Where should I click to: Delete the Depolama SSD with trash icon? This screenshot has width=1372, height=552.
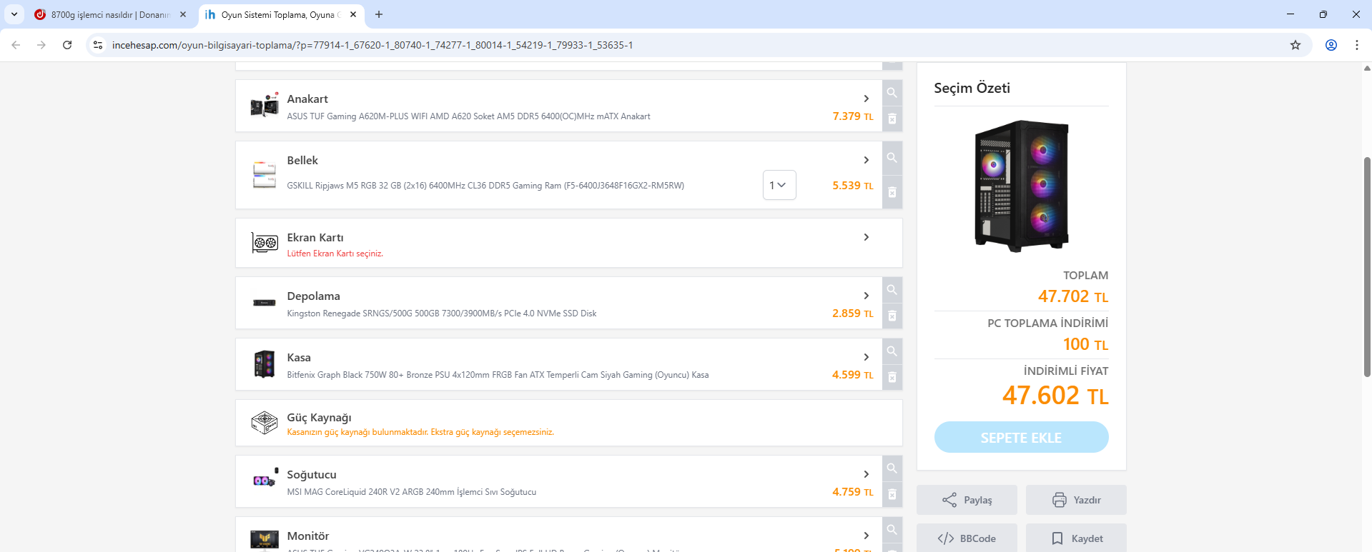(x=892, y=316)
